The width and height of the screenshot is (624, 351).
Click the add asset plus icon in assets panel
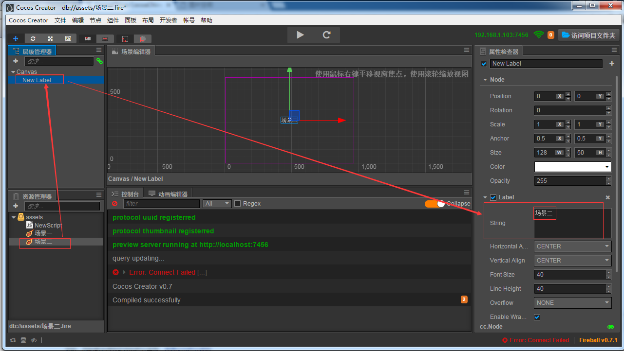(16, 206)
